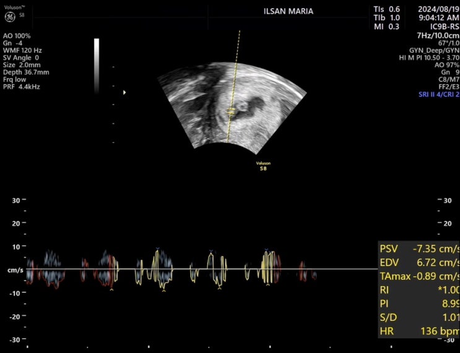Click the Depth 36.7mm parameter

26,72
